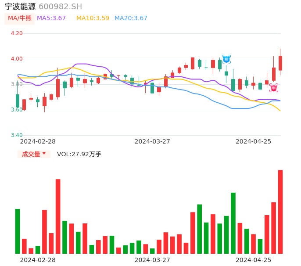
Task: Open the 成交量 indicator dropdown
Action: (x=34, y=154)
